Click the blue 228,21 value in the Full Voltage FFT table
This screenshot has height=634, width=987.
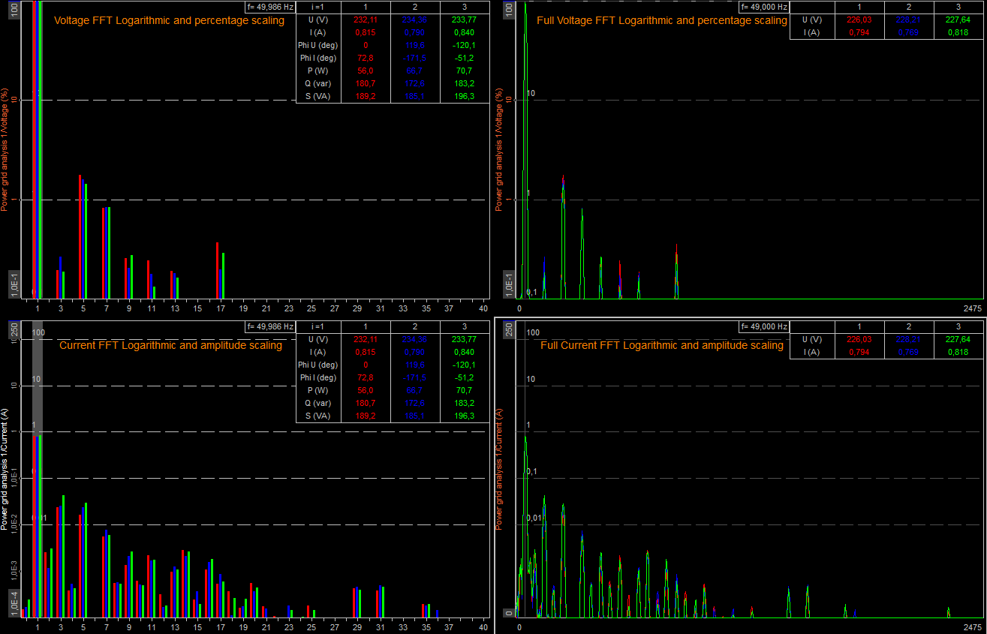pos(908,20)
